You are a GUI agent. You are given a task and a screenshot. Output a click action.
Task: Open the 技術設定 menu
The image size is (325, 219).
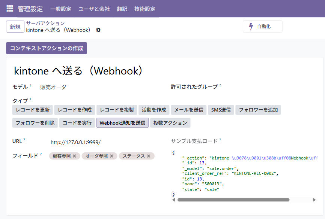(x=145, y=9)
